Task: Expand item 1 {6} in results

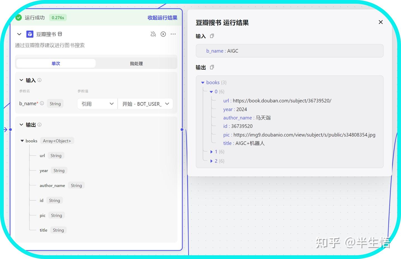Action: point(211,152)
